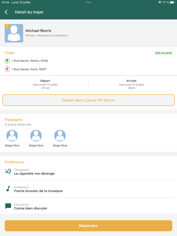This screenshot has width=177, height=236.
Task: Go back using the header arrow
Action: 6,12
